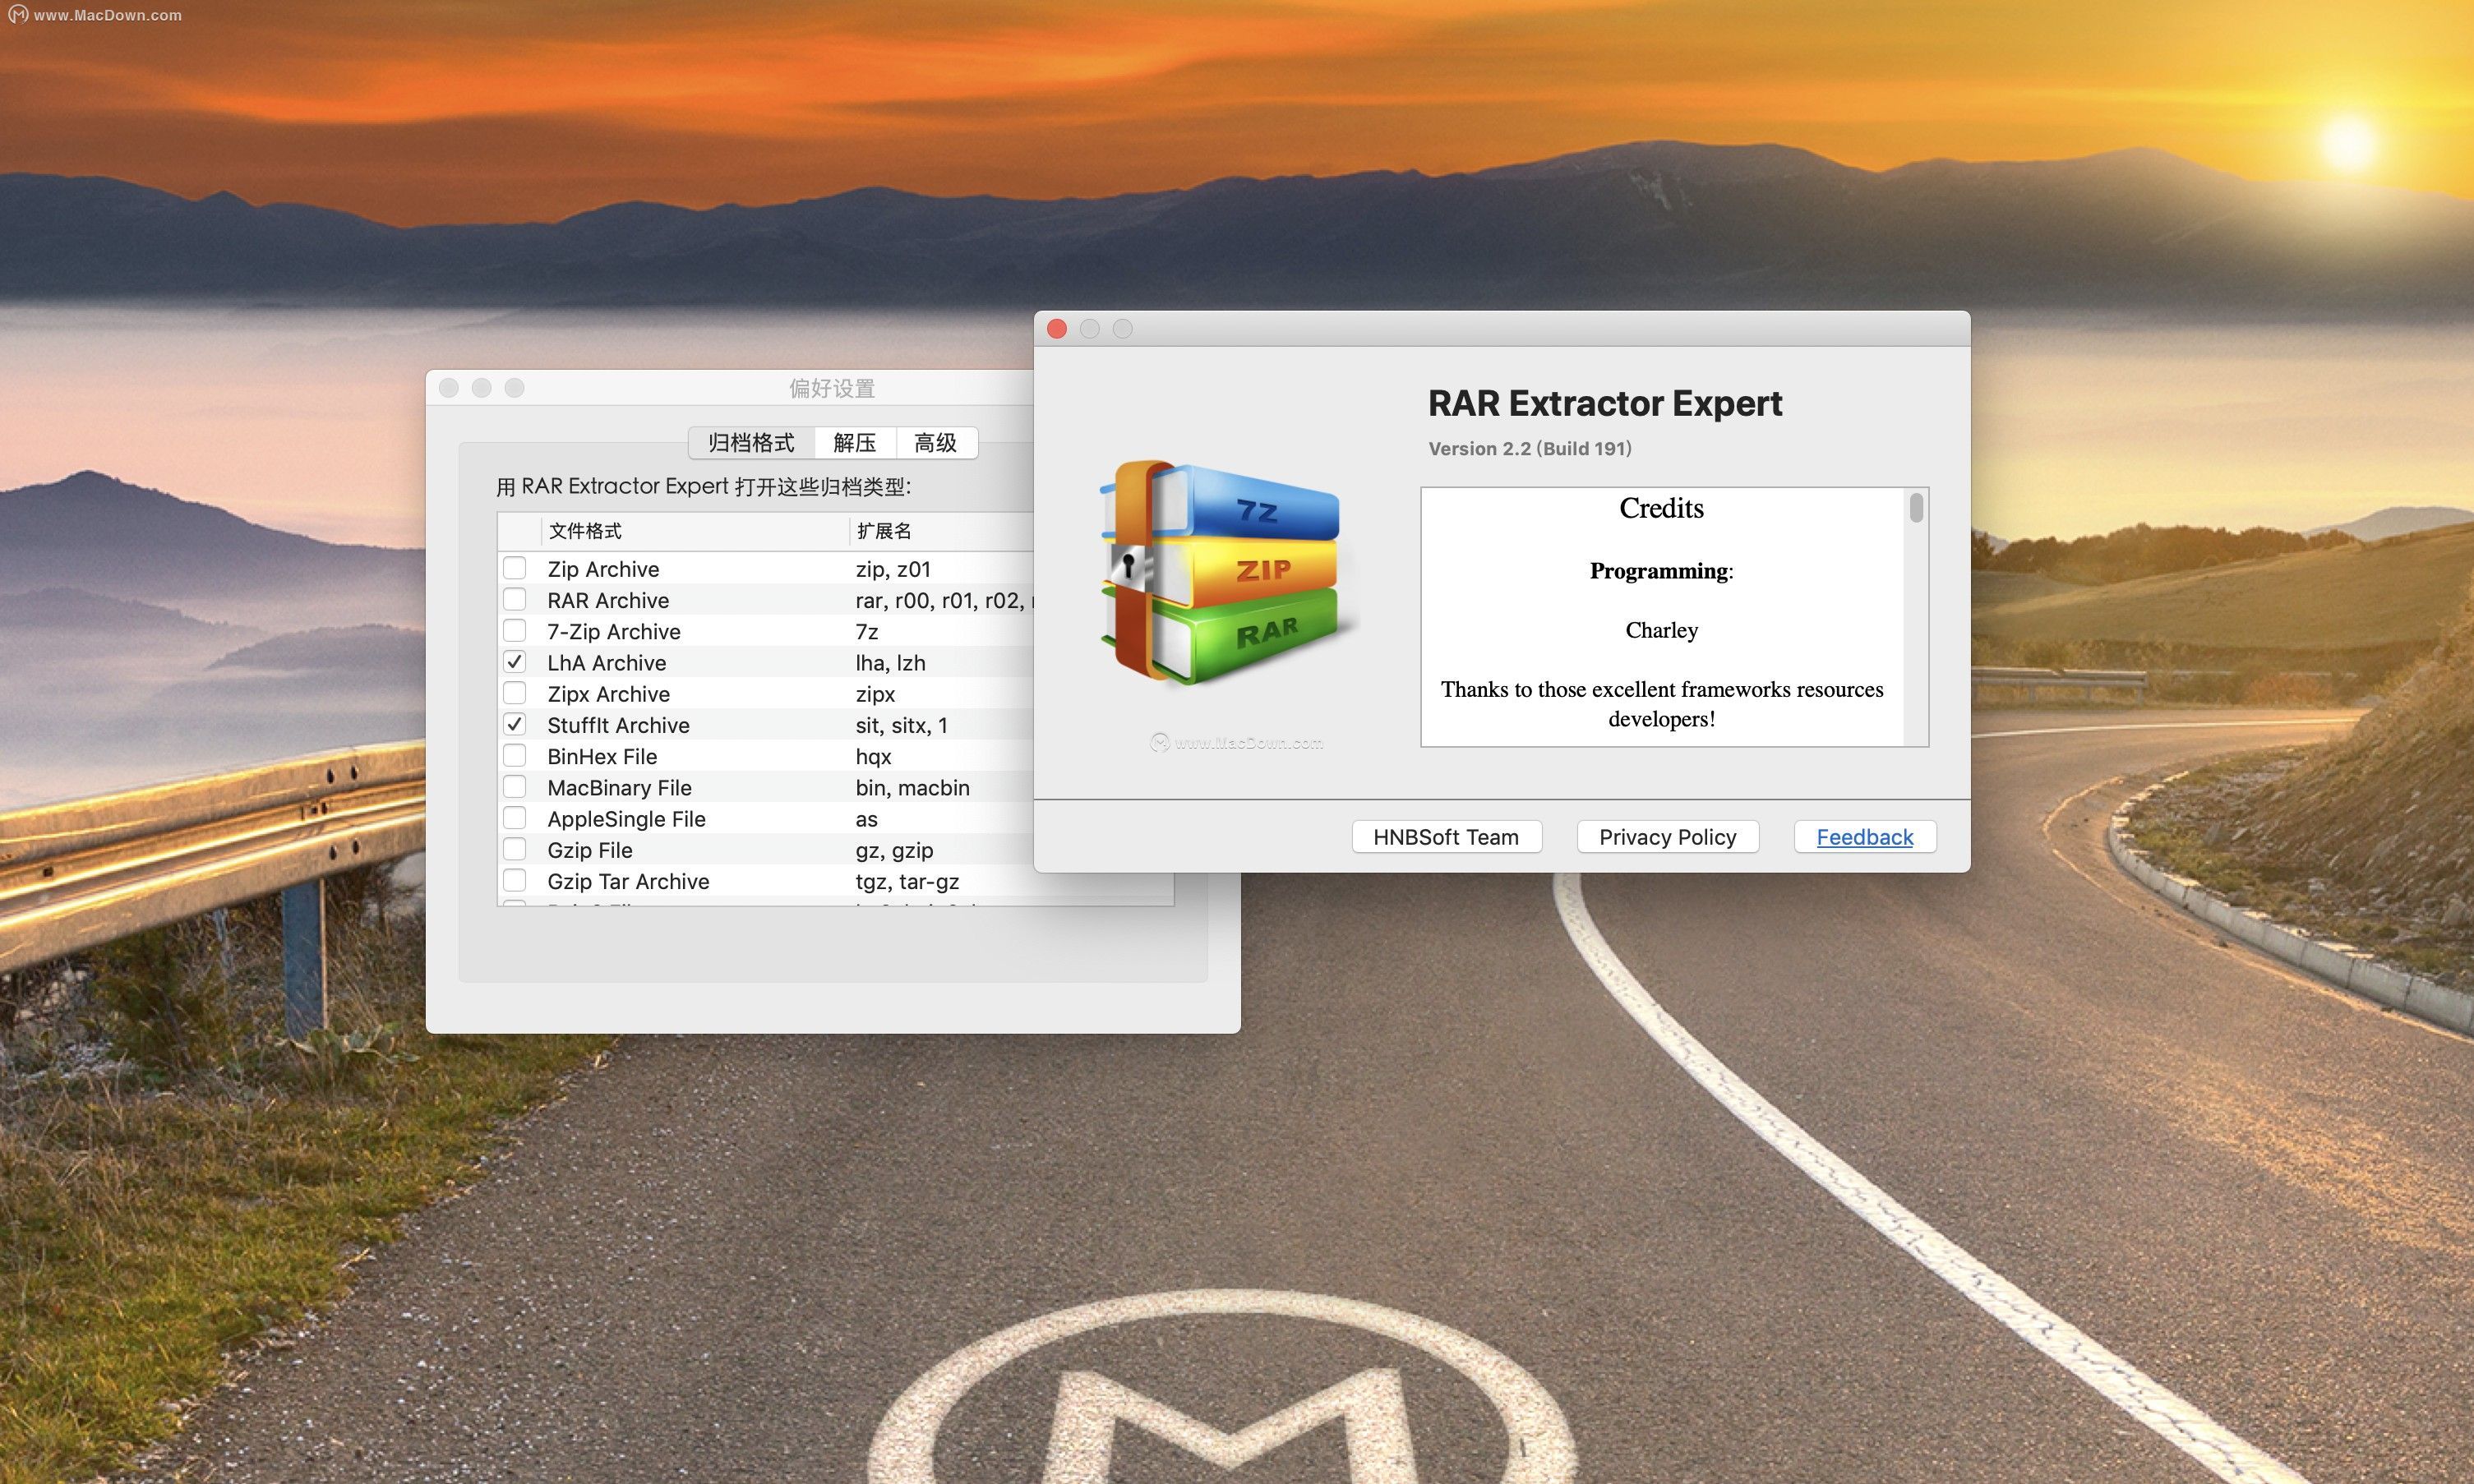This screenshot has height=1484, width=2474.
Task: Select the Gzip Tar Archive row label
Action: tap(628, 881)
